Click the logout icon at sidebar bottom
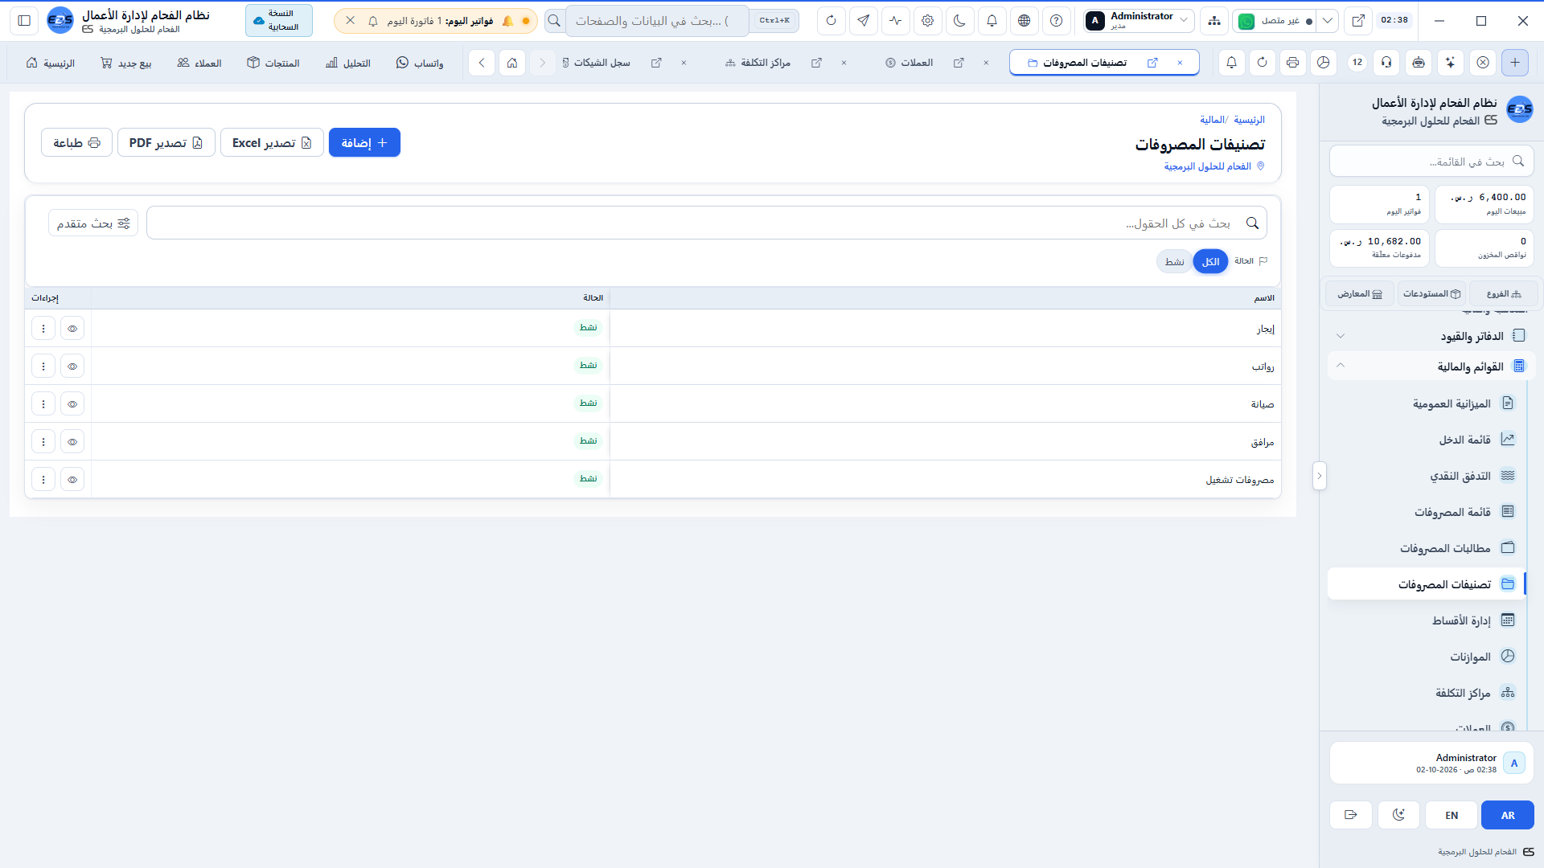The height and width of the screenshot is (868, 1544). [1351, 815]
